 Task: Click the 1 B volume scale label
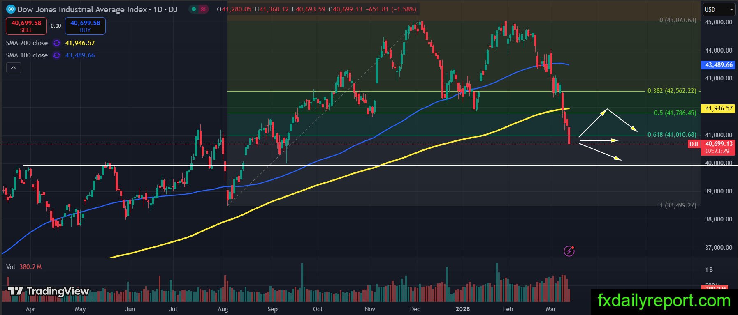(x=709, y=270)
